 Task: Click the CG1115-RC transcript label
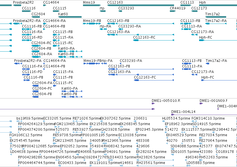[x=63, y=43]
